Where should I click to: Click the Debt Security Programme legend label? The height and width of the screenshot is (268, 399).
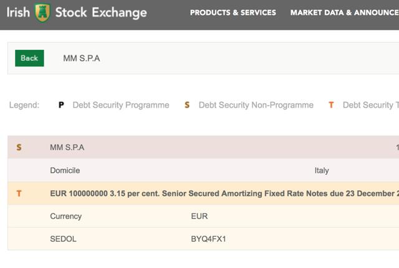[x=120, y=105]
